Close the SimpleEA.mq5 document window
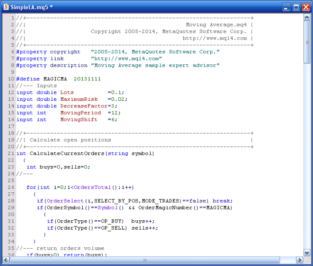 (x=306, y=7)
